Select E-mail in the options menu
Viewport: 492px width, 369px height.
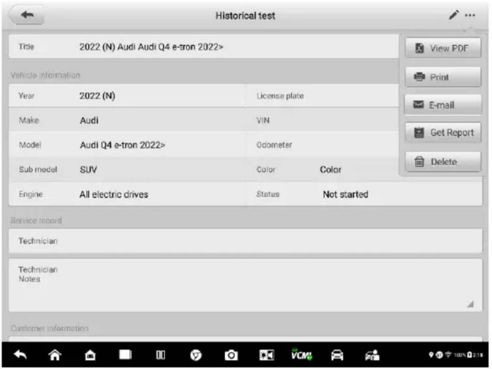pyautogui.click(x=443, y=105)
